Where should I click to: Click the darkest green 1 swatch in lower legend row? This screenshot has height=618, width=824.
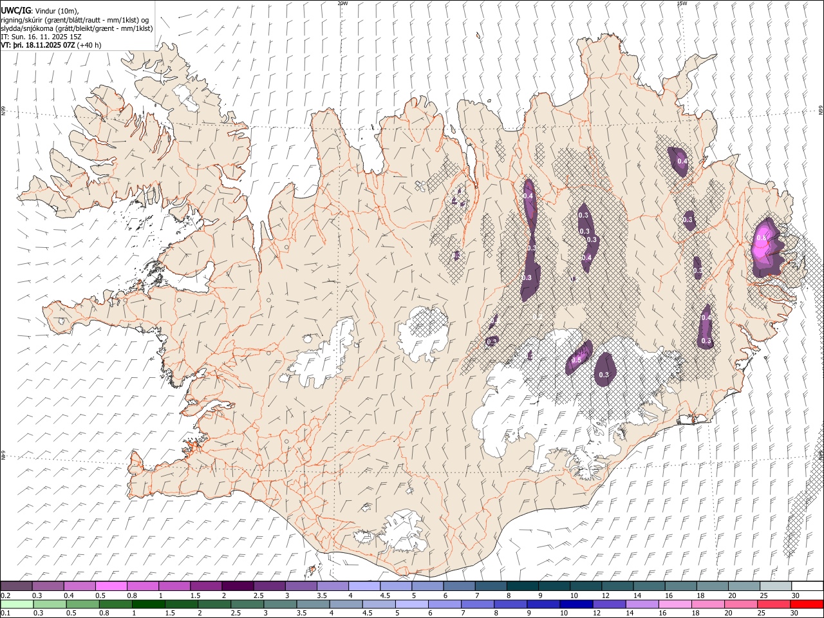click(149, 604)
